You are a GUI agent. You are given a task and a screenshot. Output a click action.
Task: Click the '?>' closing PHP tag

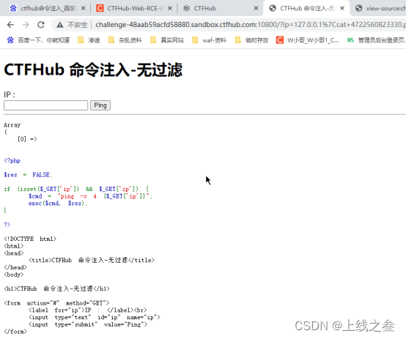(x=7, y=225)
